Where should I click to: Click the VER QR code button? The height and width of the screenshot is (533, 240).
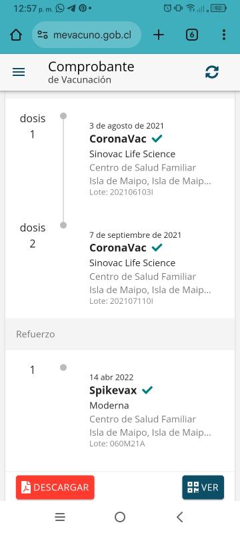[203, 487]
